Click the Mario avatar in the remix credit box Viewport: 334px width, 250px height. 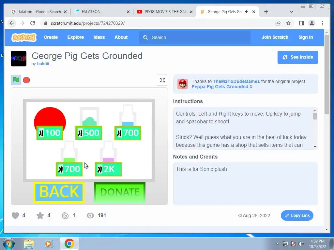click(x=183, y=84)
